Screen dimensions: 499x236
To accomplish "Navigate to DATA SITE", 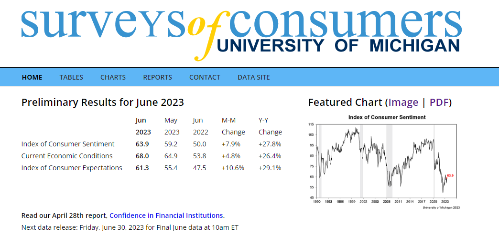I will coord(253,77).
